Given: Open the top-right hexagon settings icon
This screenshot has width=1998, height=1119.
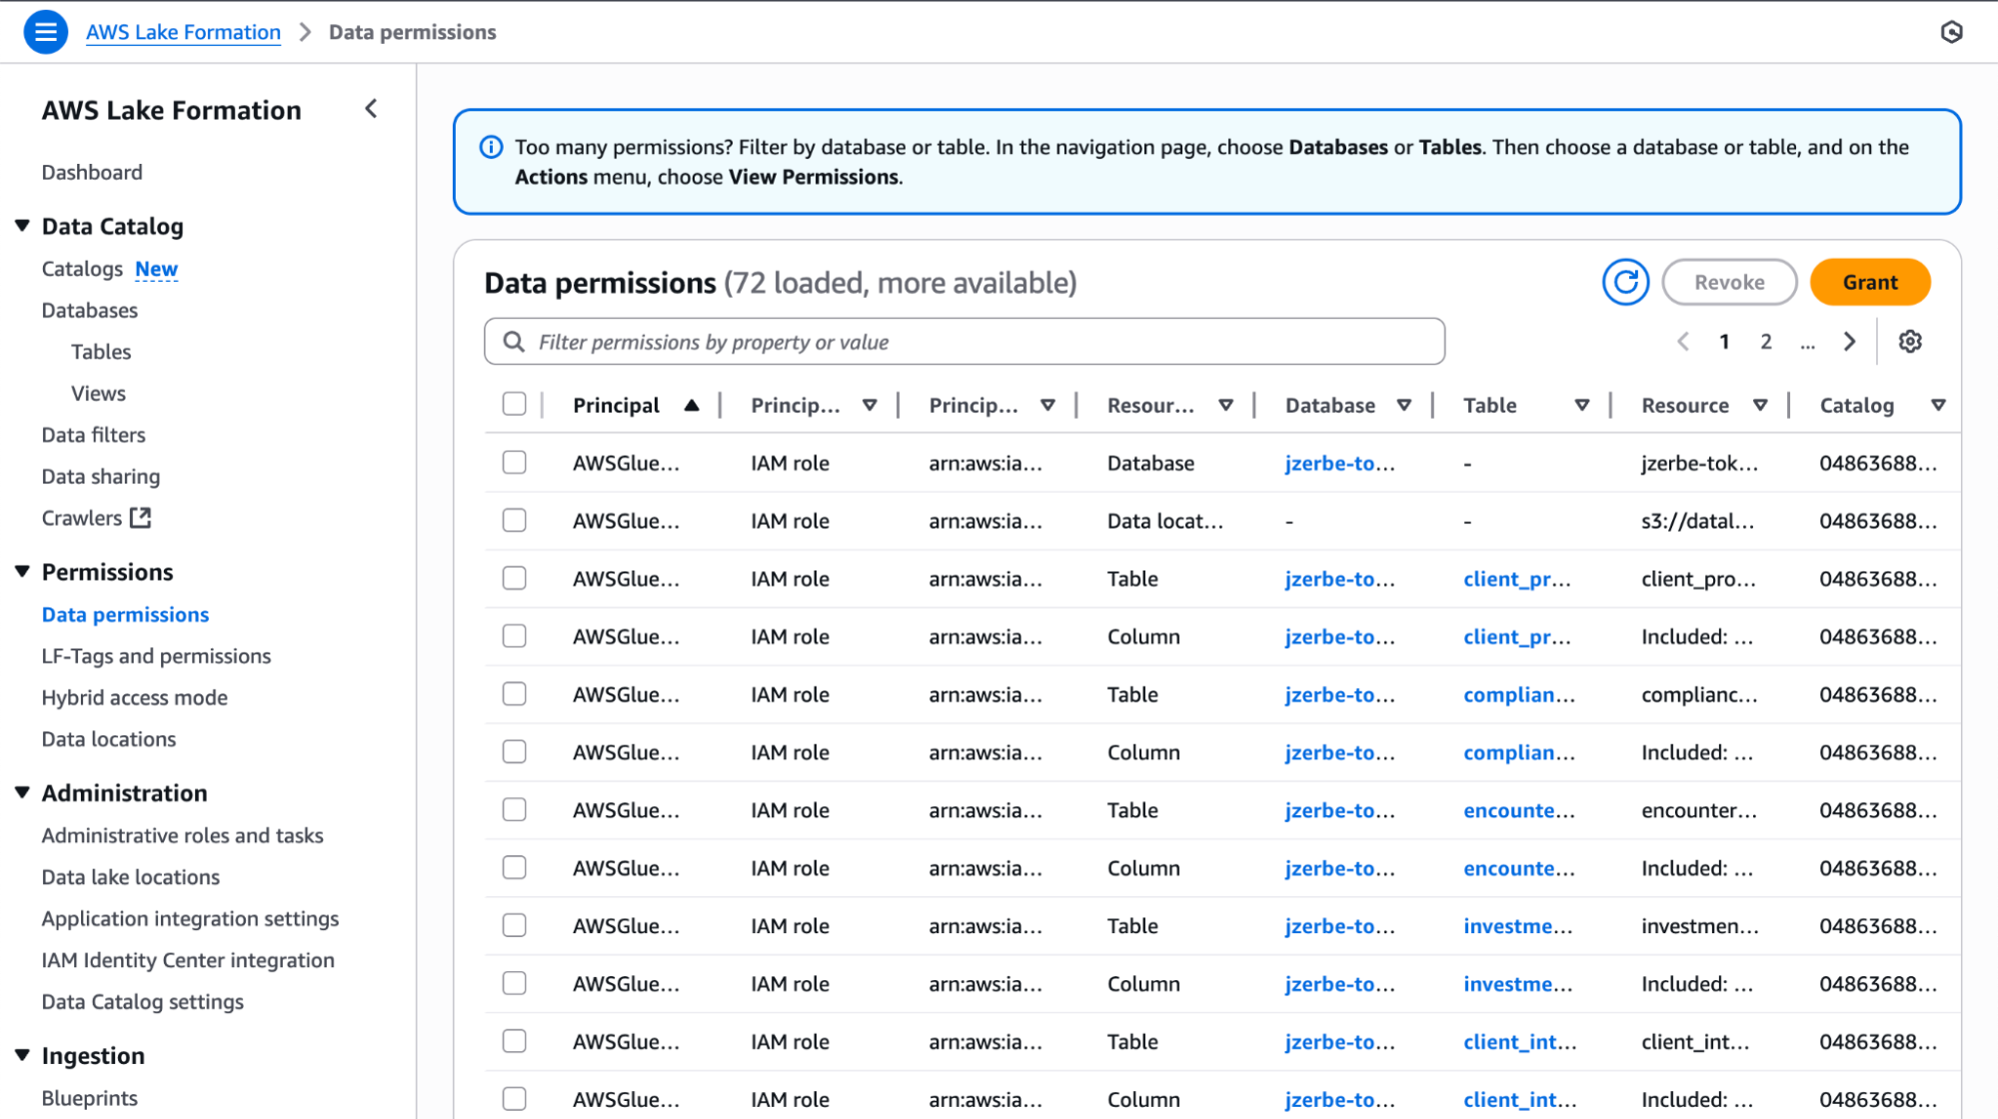Looking at the screenshot, I should [1951, 32].
